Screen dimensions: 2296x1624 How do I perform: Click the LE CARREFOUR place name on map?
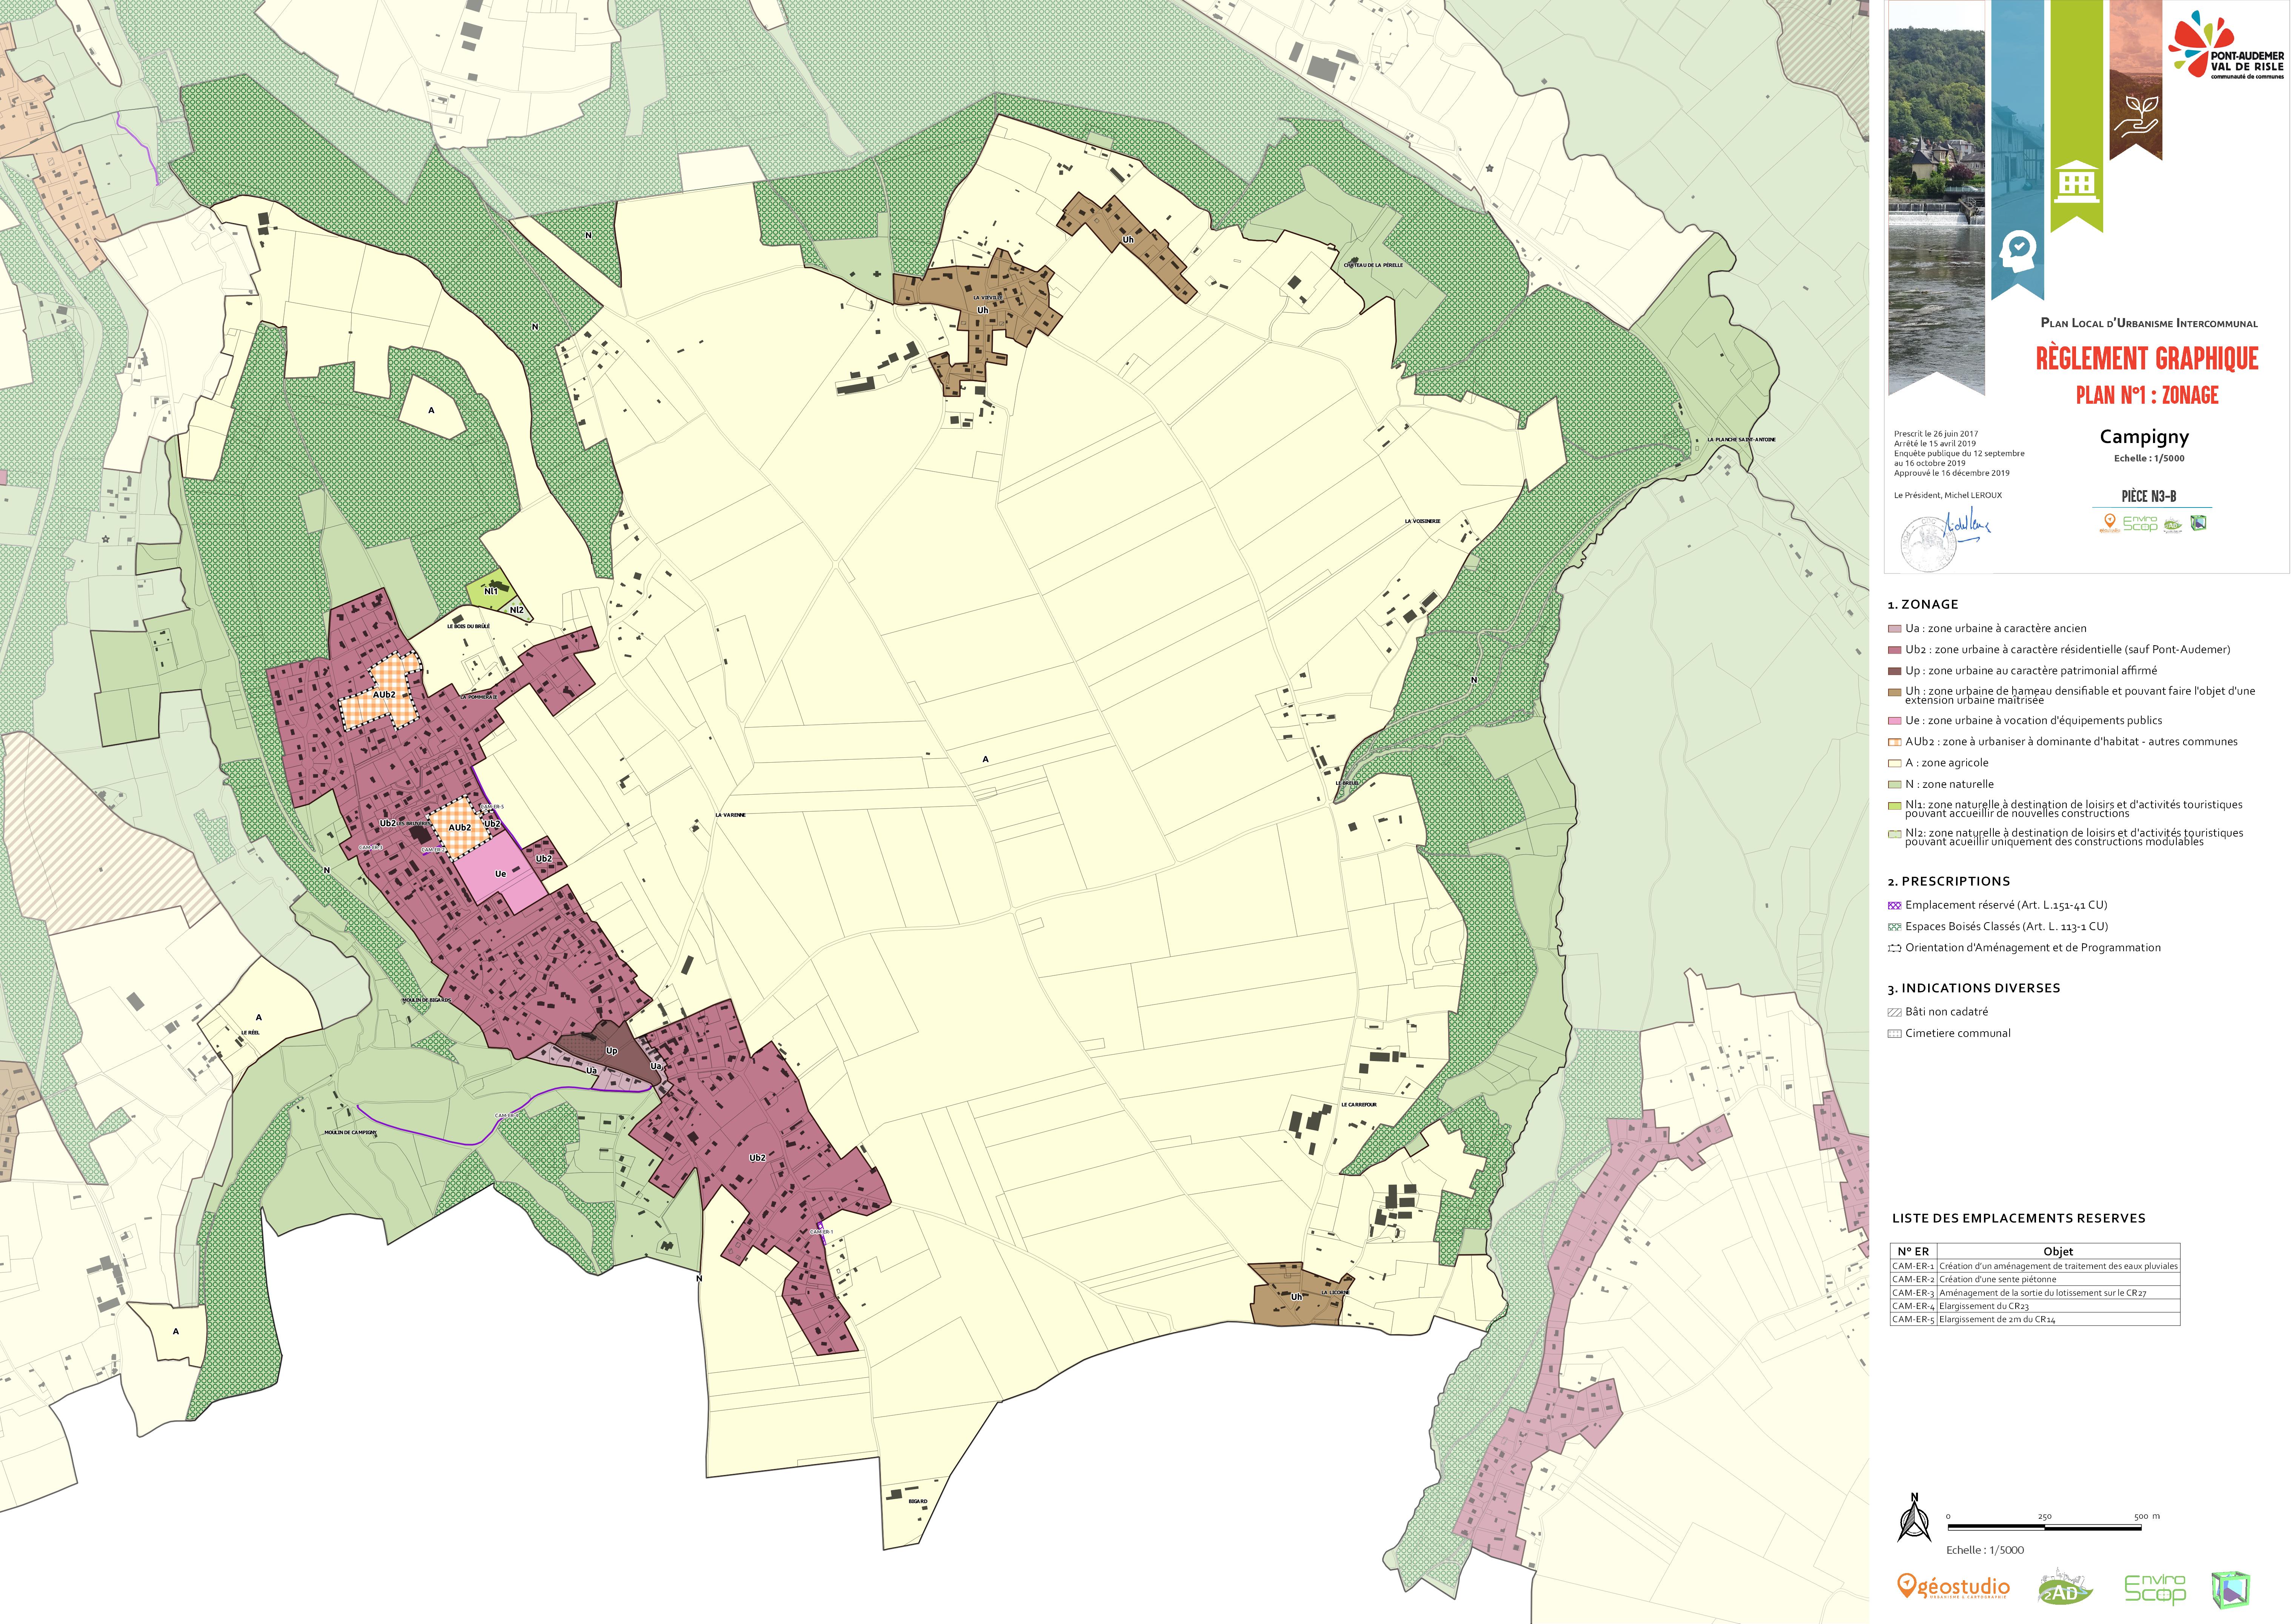click(x=1359, y=1105)
